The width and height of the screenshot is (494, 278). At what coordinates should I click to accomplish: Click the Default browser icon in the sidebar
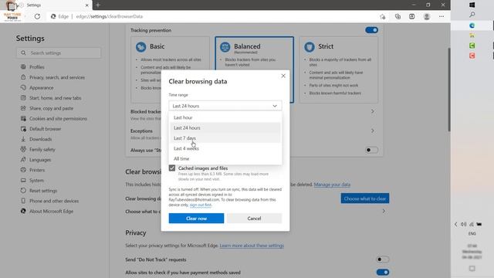23,129
